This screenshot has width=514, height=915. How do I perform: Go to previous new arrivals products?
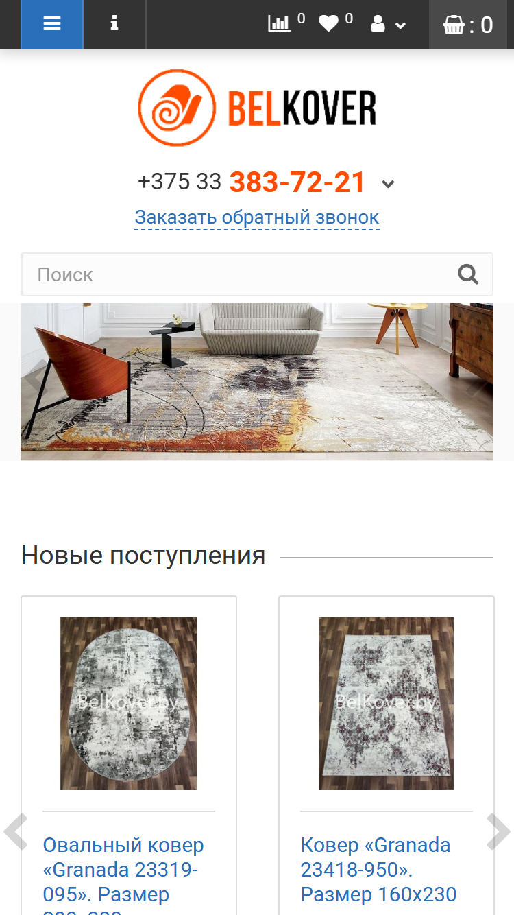tap(15, 831)
